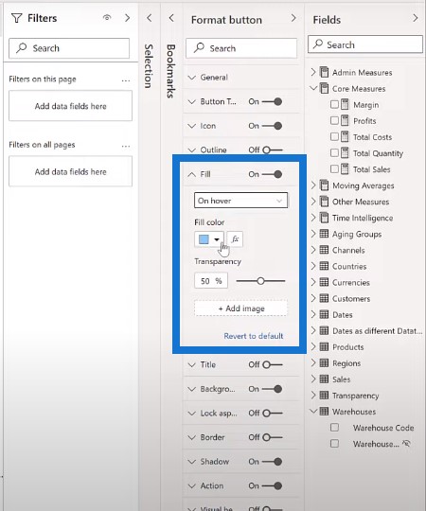Image resolution: width=426 pixels, height=511 pixels.
Task: Click the Add image button
Action: (x=240, y=308)
